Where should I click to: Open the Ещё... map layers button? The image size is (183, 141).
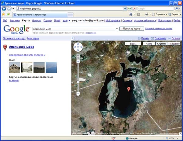pyautogui.click(x=133, y=44)
